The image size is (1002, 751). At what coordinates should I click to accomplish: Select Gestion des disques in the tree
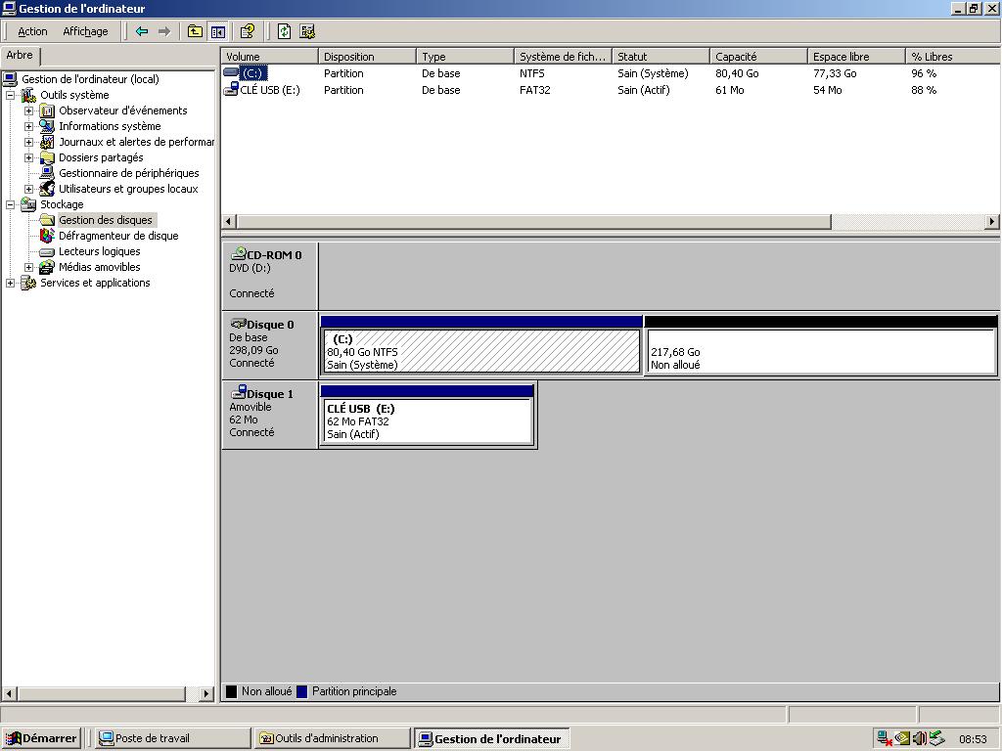tap(106, 220)
